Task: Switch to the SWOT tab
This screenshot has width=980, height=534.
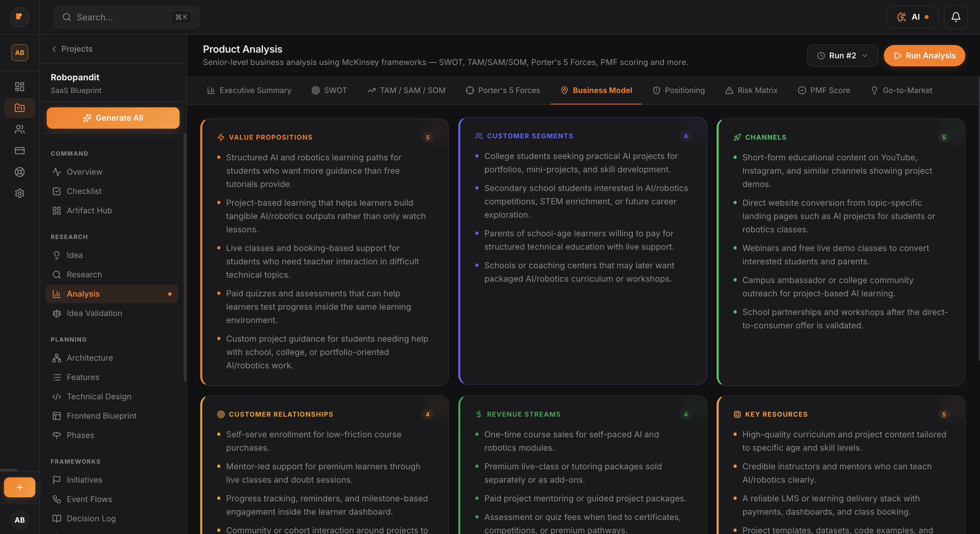Action: 329,90
